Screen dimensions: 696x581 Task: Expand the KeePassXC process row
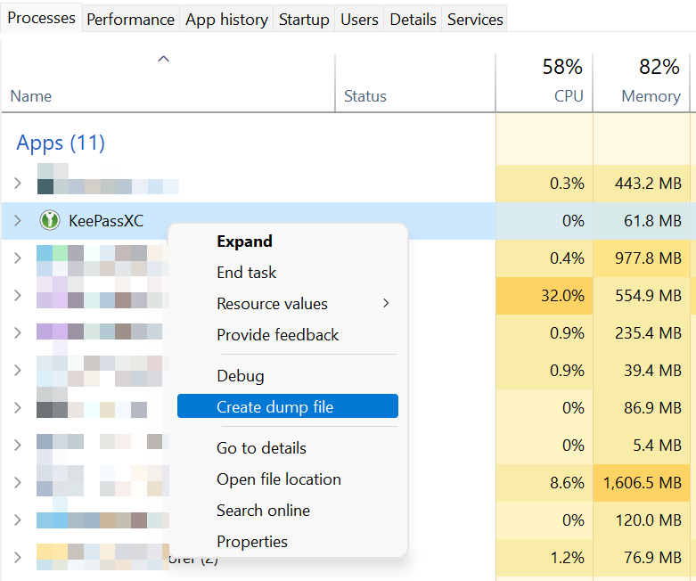click(17, 220)
